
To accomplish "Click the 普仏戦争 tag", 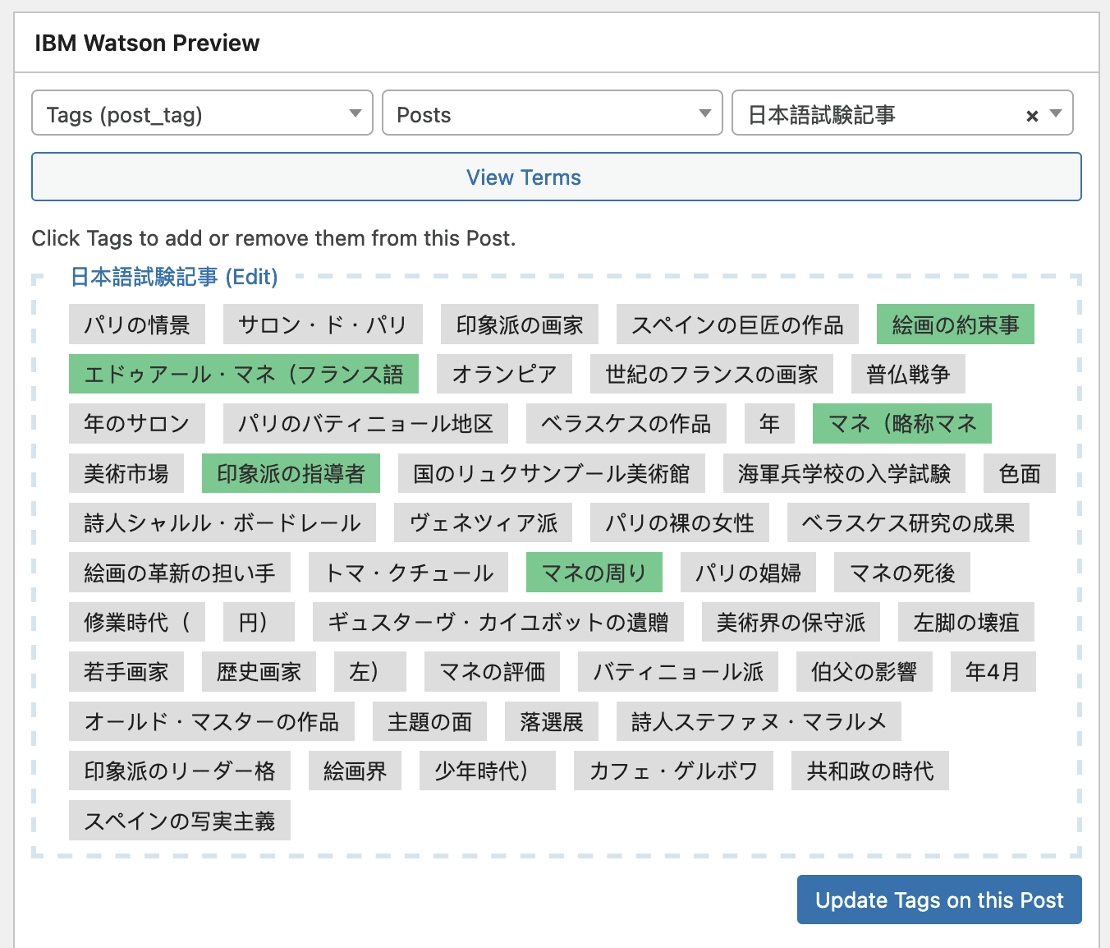I will (907, 375).
